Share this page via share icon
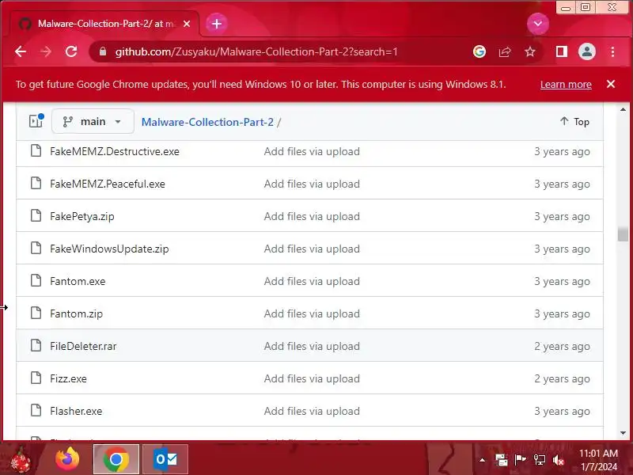Image resolution: width=633 pixels, height=475 pixels. coord(505,51)
